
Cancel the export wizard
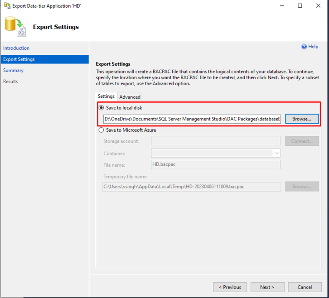point(305,287)
